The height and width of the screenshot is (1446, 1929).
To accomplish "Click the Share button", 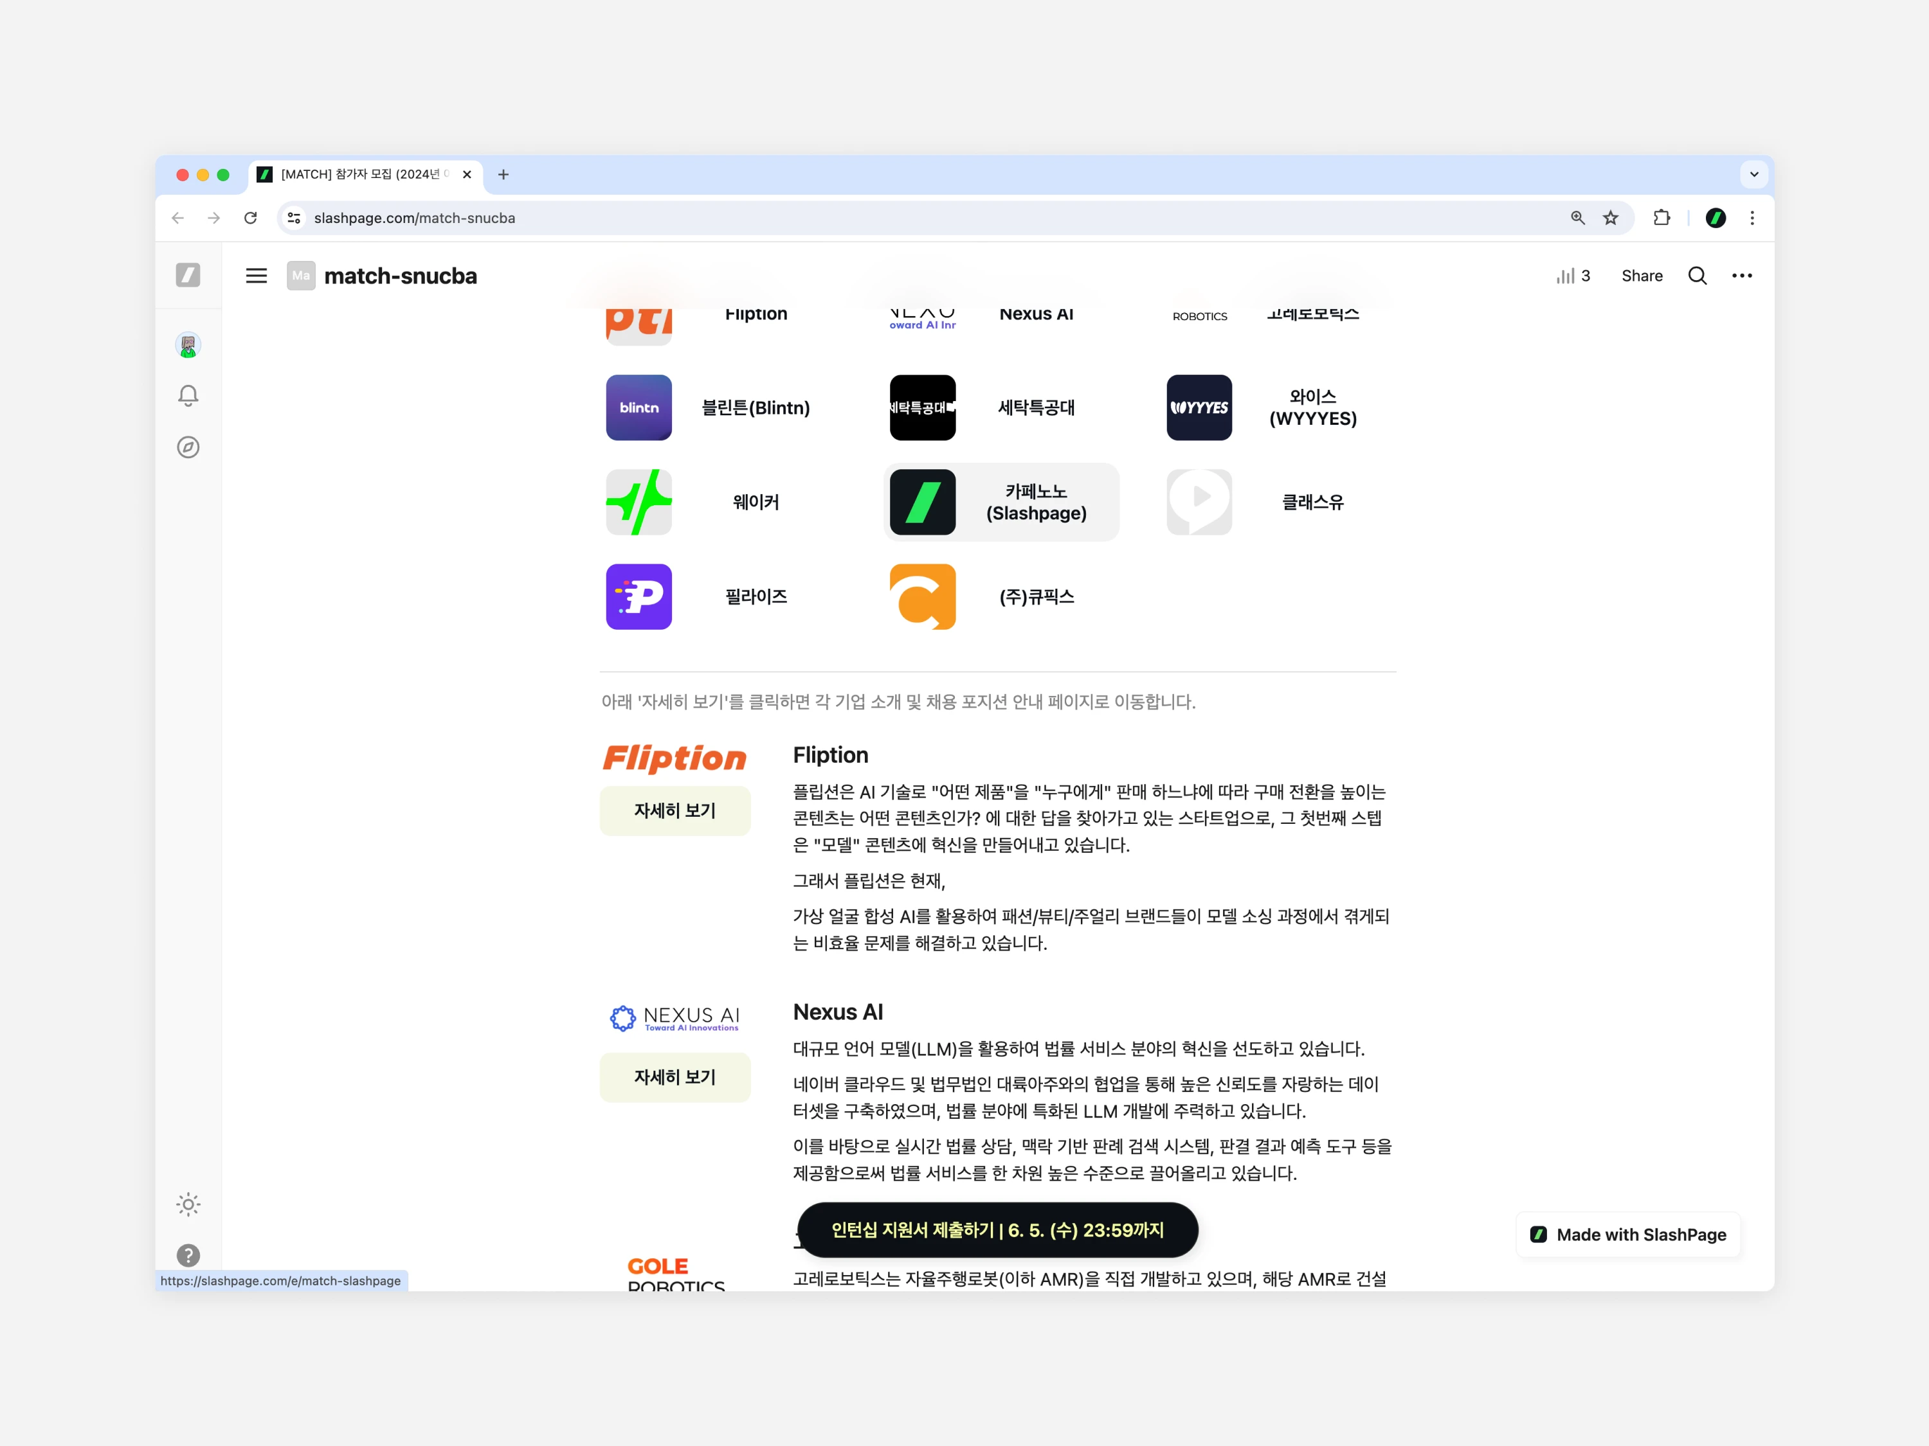I will pyautogui.click(x=1641, y=276).
